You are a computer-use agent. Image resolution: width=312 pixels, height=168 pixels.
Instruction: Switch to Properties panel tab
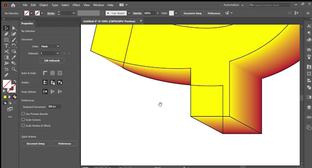click(27, 23)
